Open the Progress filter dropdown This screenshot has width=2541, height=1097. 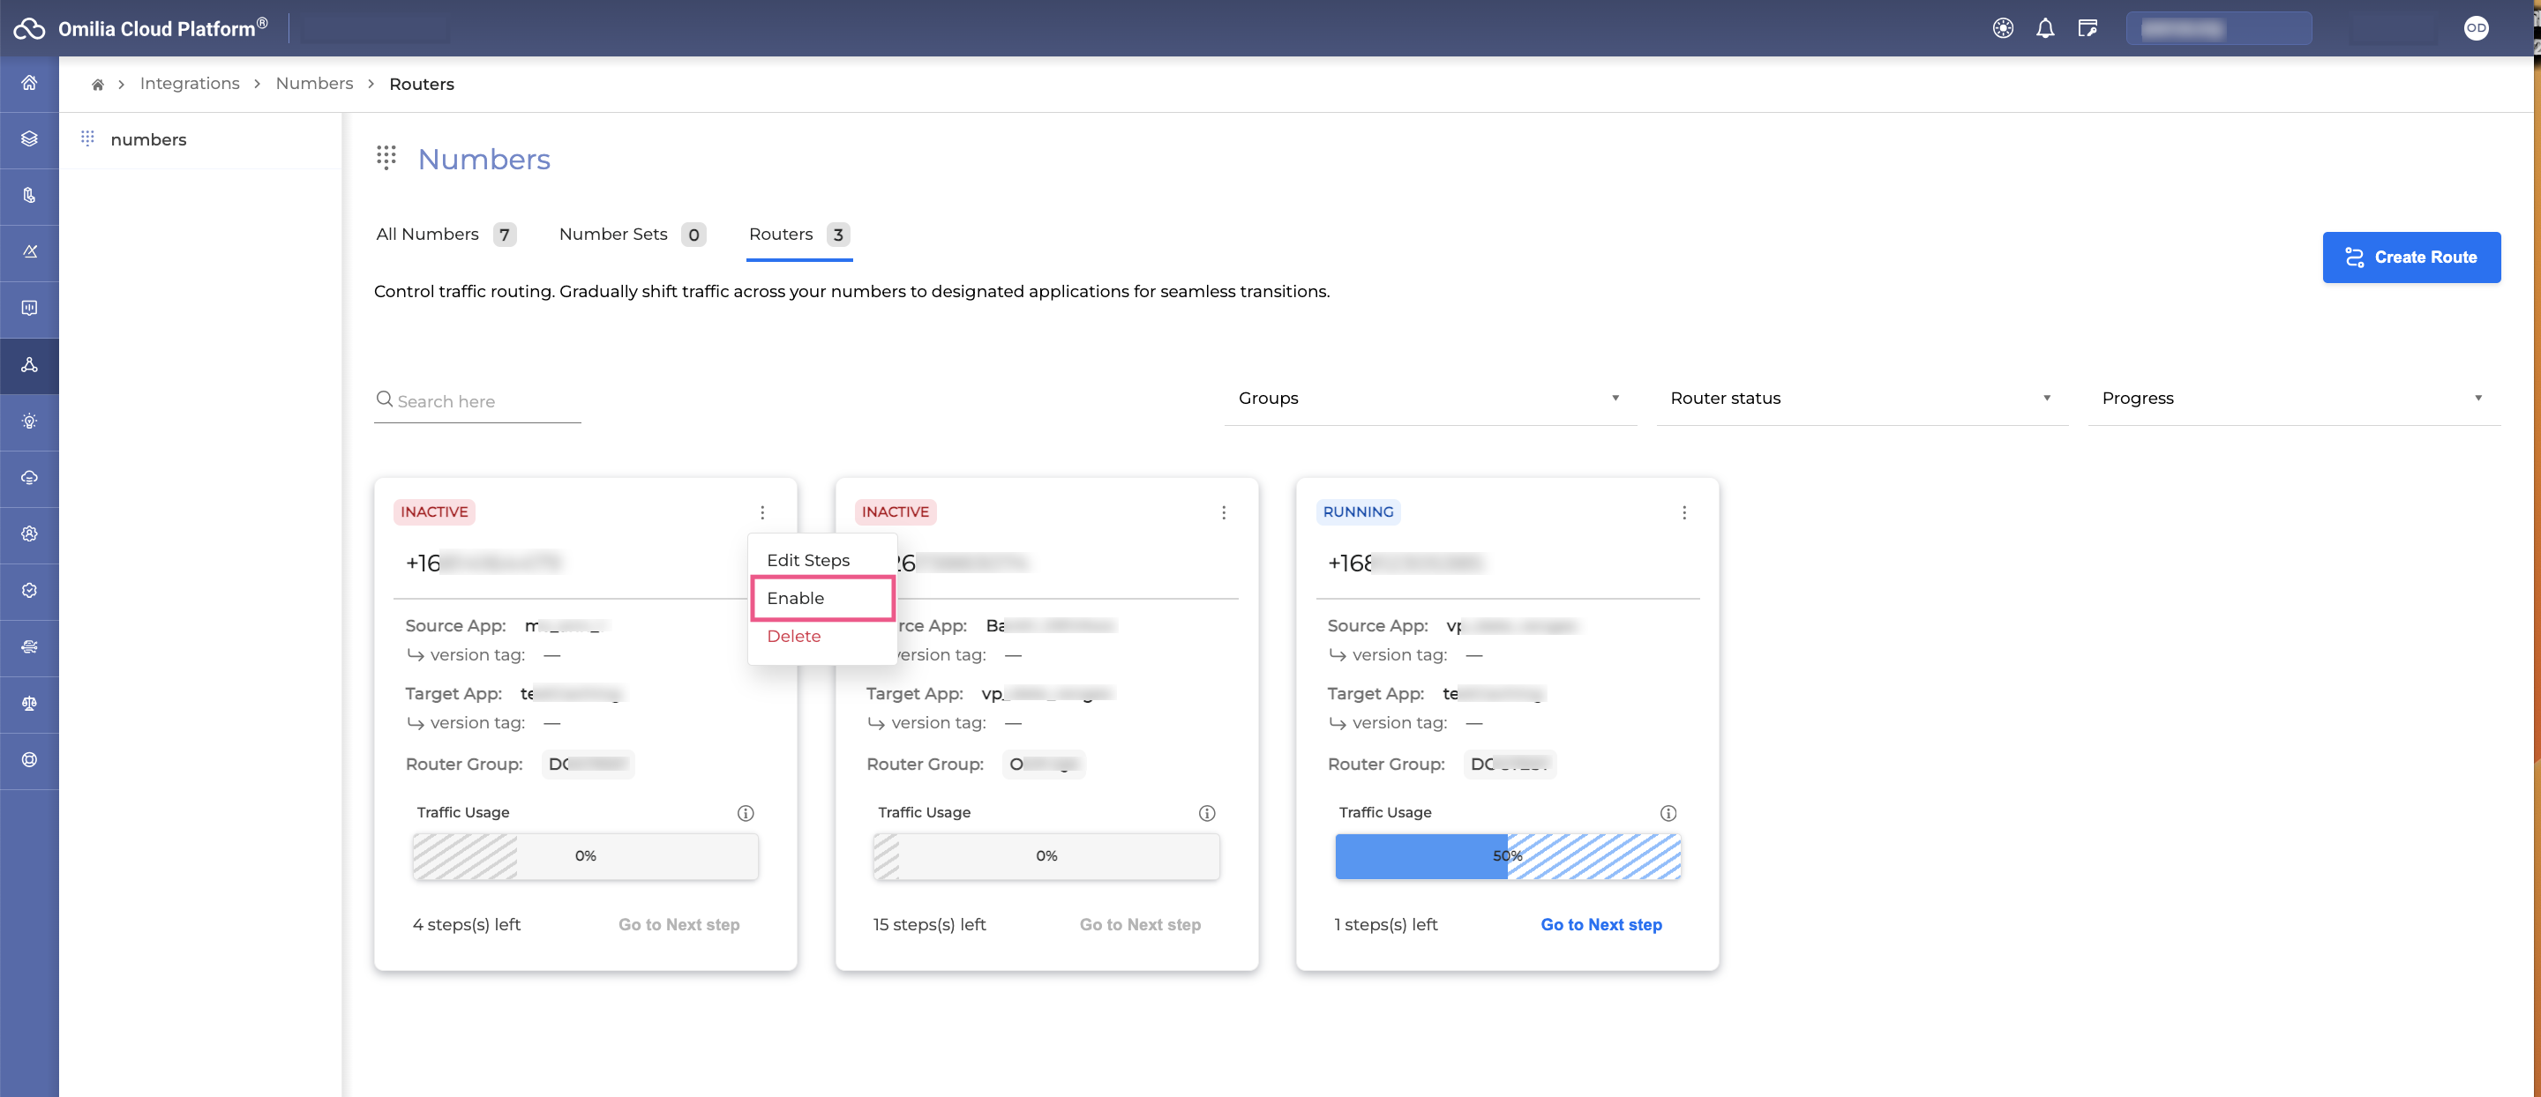(x=2292, y=399)
